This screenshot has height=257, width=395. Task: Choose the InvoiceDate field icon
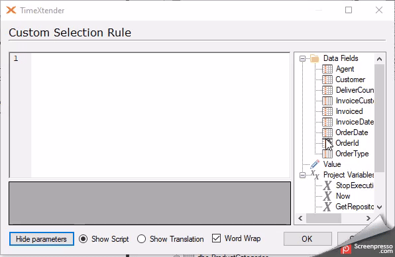[x=327, y=122]
